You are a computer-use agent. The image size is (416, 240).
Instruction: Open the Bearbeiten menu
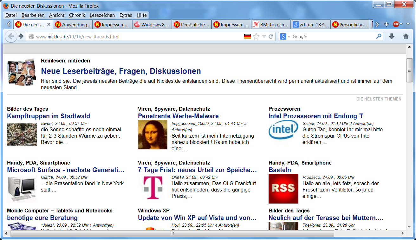(x=33, y=15)
